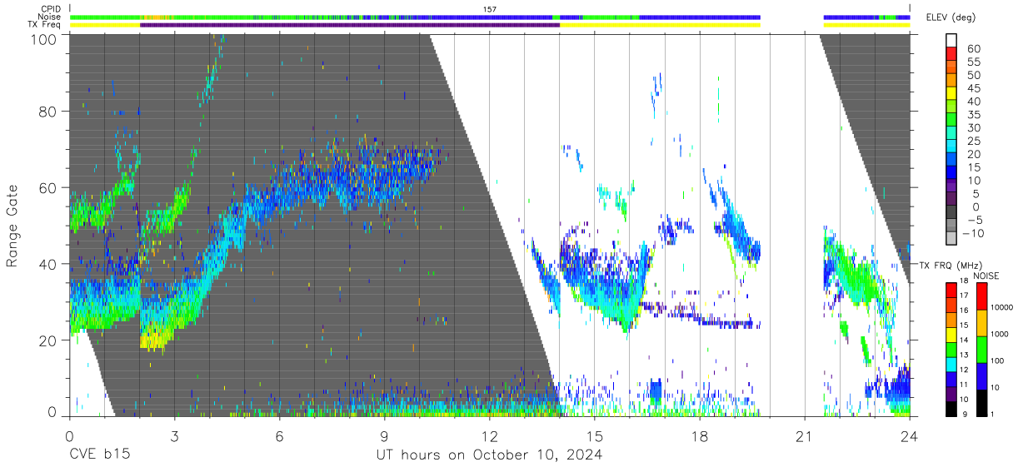
Task: Click the purple section of the TX Freq strip
Action: click(350, 25)
